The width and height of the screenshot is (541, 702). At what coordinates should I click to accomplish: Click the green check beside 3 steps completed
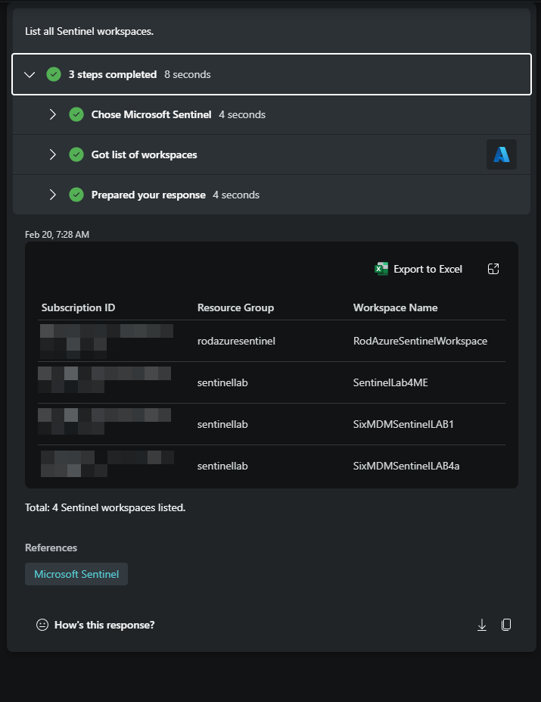tap(54, 74)
